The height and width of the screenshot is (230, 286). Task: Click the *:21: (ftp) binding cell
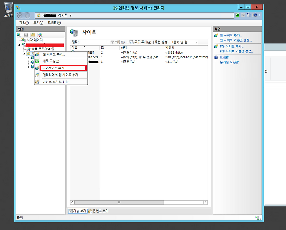click(172, 62)
